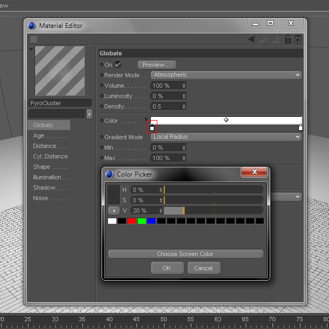This screenshot has width=329, height=329.
Task: Click the forward arrow in Material Editor toolbar
Action: (x=263, y=39)
